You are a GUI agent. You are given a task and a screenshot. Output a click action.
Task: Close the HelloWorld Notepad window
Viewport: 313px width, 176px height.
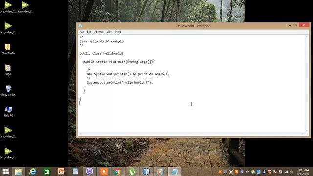coord(304,25)
